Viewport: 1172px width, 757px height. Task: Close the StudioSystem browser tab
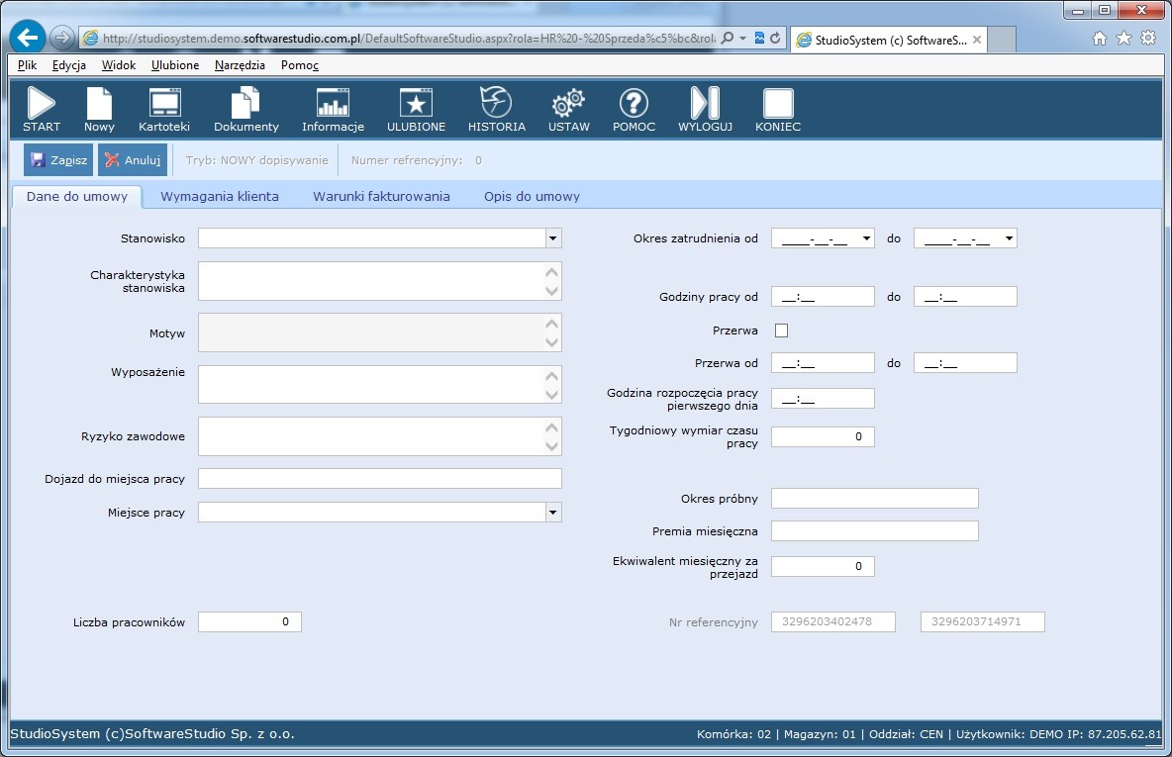tap(976, 40)
